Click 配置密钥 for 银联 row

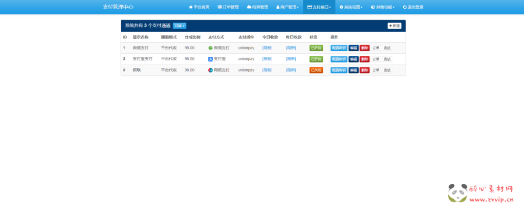339,70
